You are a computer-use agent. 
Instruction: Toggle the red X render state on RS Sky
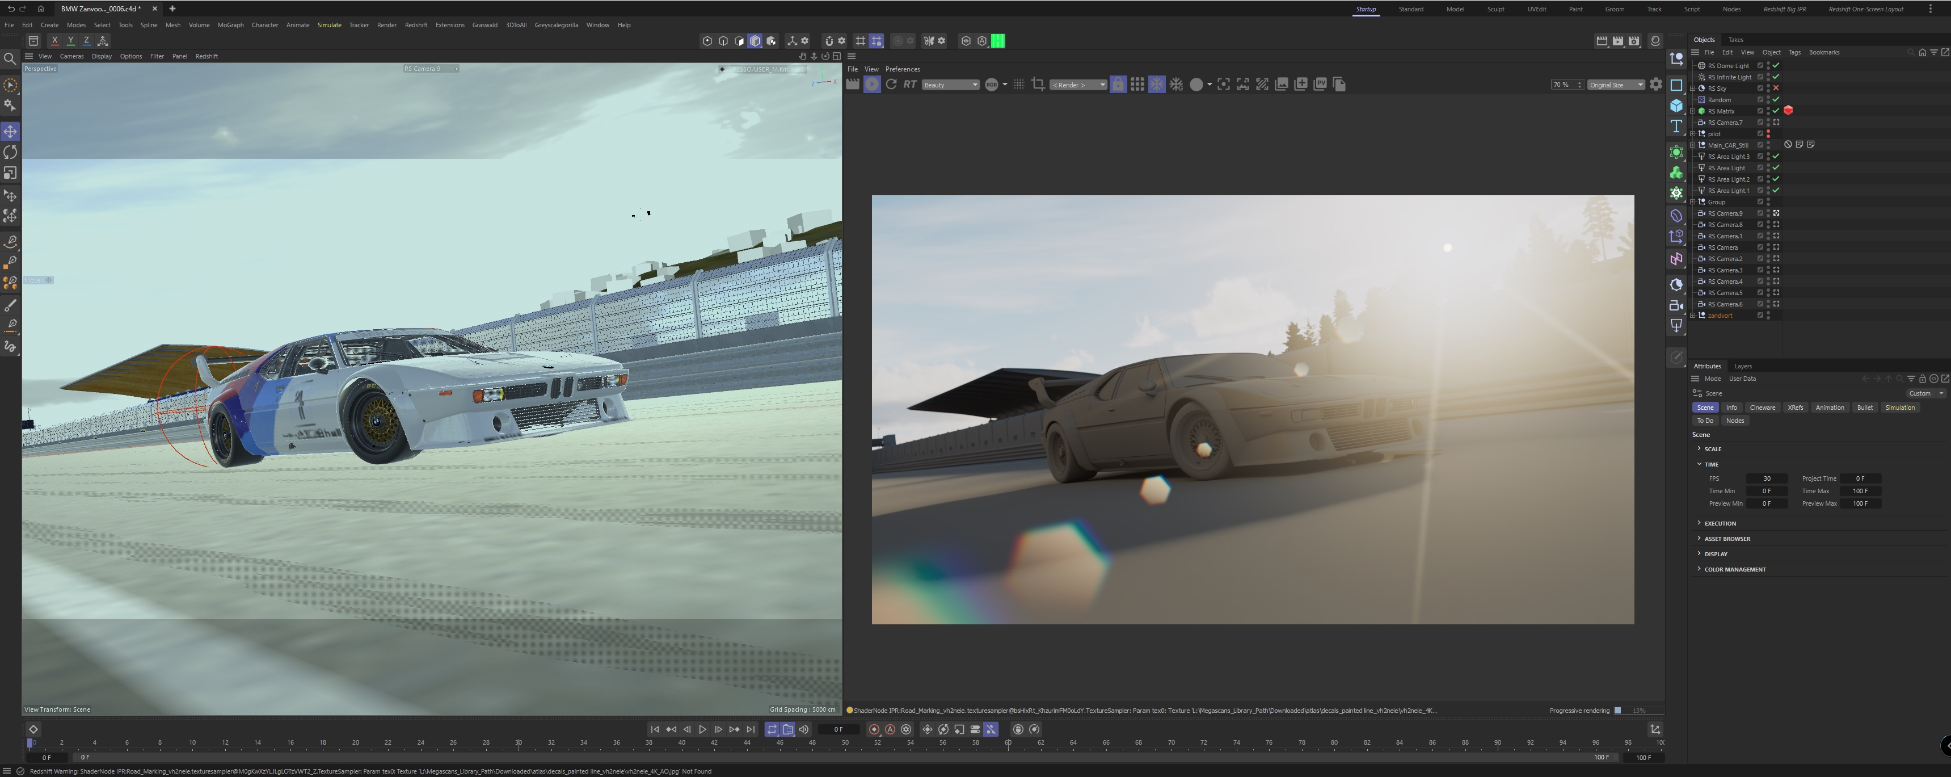(1776, 88)
